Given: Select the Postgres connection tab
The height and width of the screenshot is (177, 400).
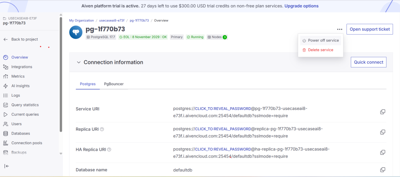Looking at the screenshot, I should [x=87, y=84].
